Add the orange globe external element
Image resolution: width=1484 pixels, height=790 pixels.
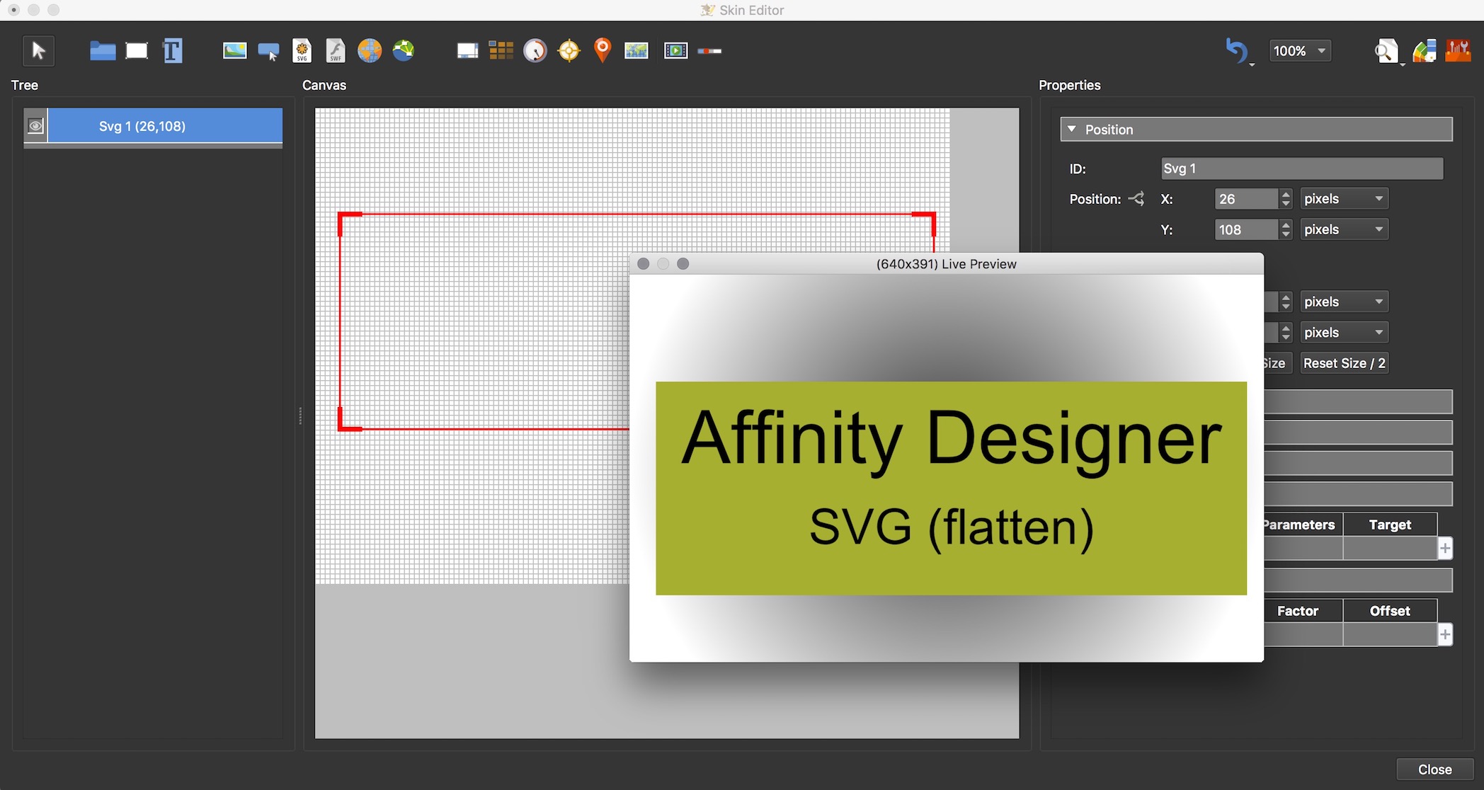coord(370,51)
